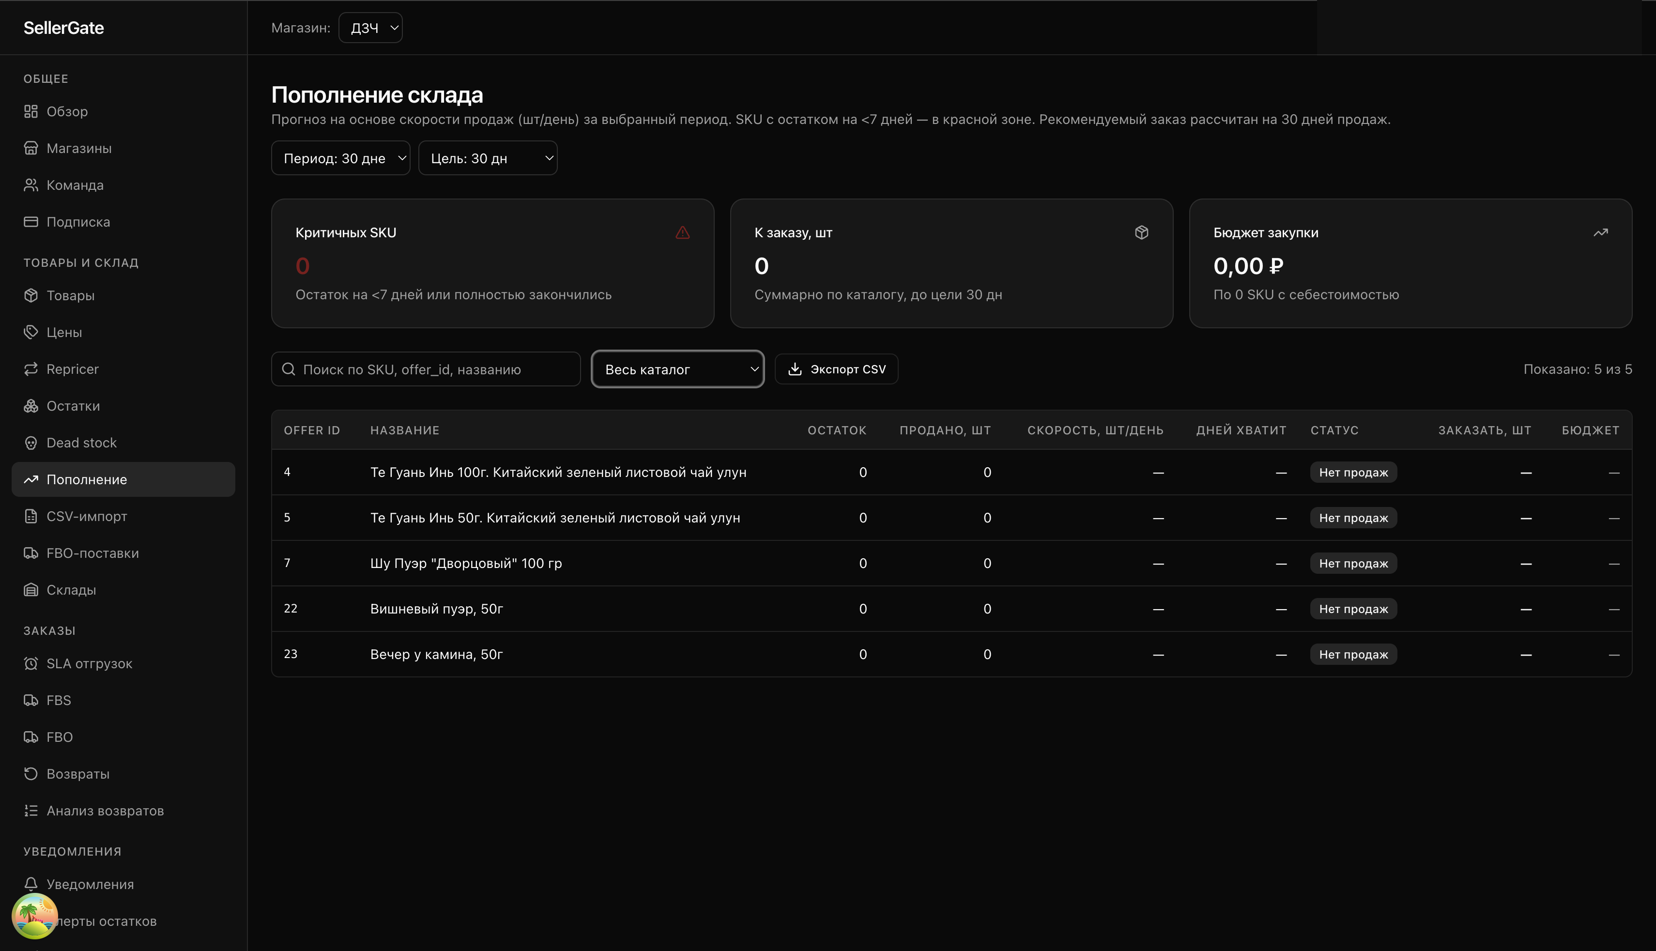Click the Остатки boxes icon
Screen dimensions: 1656x951
[x=31, y=406]
